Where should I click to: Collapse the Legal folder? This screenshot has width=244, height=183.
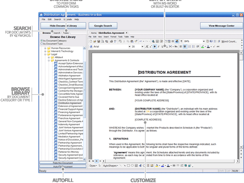click(x=45, y=54)
